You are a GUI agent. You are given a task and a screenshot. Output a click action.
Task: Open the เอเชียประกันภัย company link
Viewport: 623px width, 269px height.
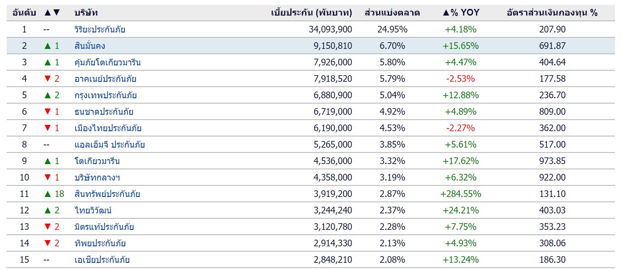pos(102,260)
